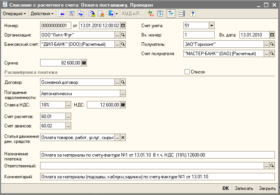Open Ставка НДС selection button
Screen dimensions: 280x195
point(69,104)
